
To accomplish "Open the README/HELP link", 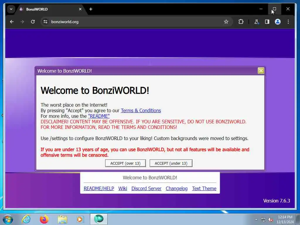I will 99,188.
